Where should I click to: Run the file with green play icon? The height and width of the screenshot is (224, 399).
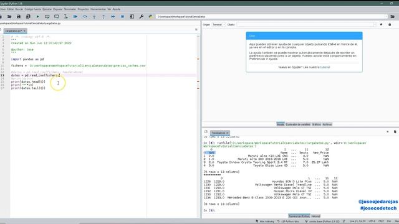37,17
